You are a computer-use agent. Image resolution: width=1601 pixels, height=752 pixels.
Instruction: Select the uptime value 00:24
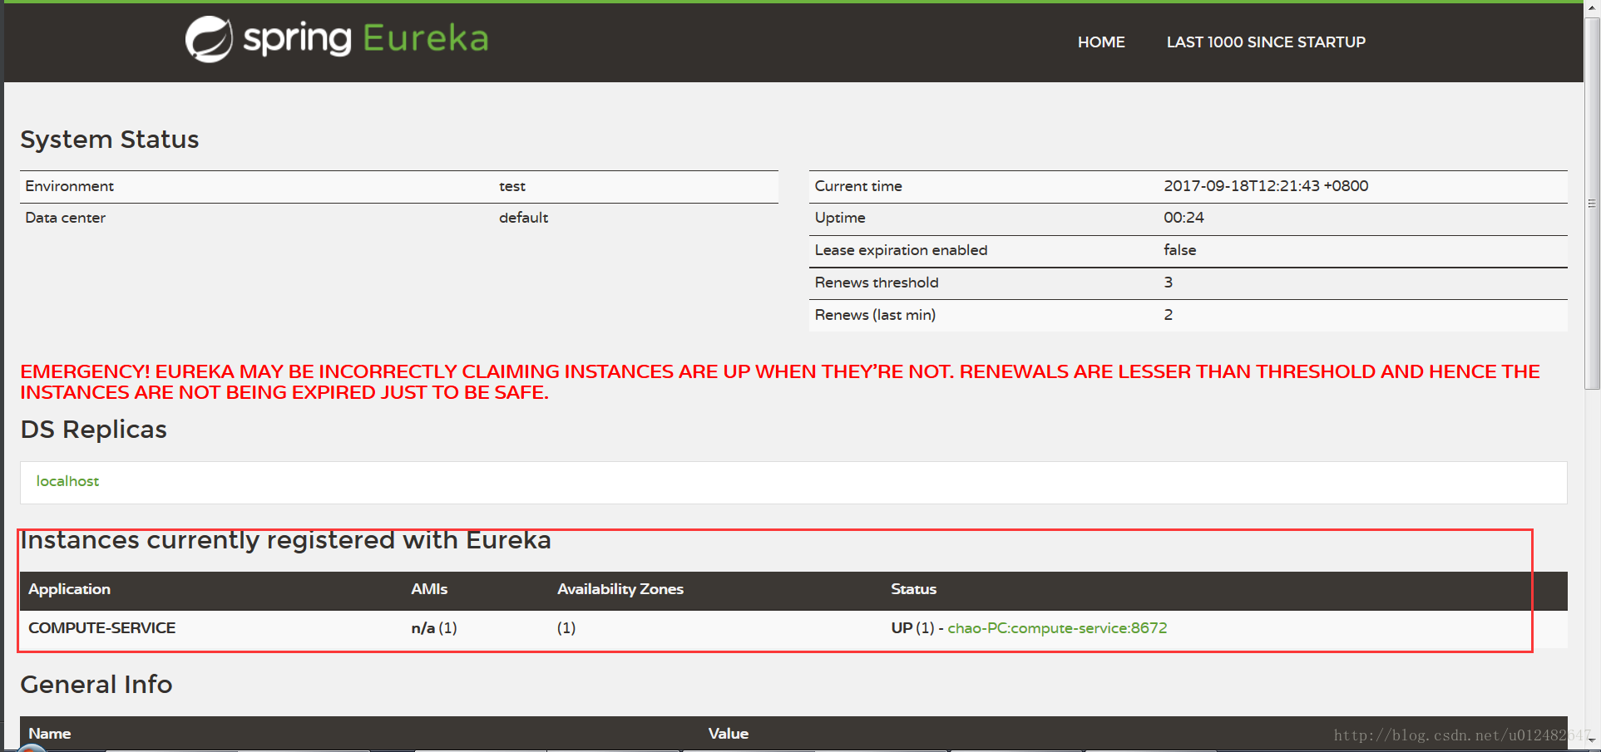(1183, 218)
